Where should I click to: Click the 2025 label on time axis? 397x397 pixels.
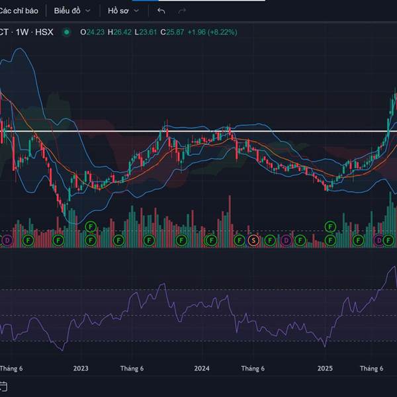[325, 369]
